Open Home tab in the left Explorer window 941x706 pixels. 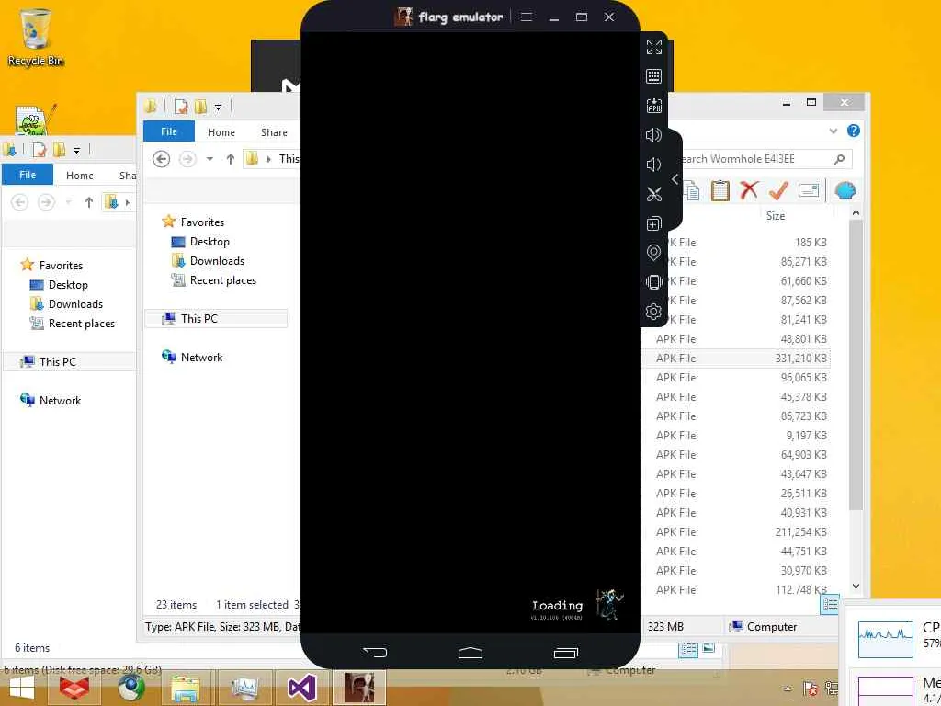tap(80, 176)
